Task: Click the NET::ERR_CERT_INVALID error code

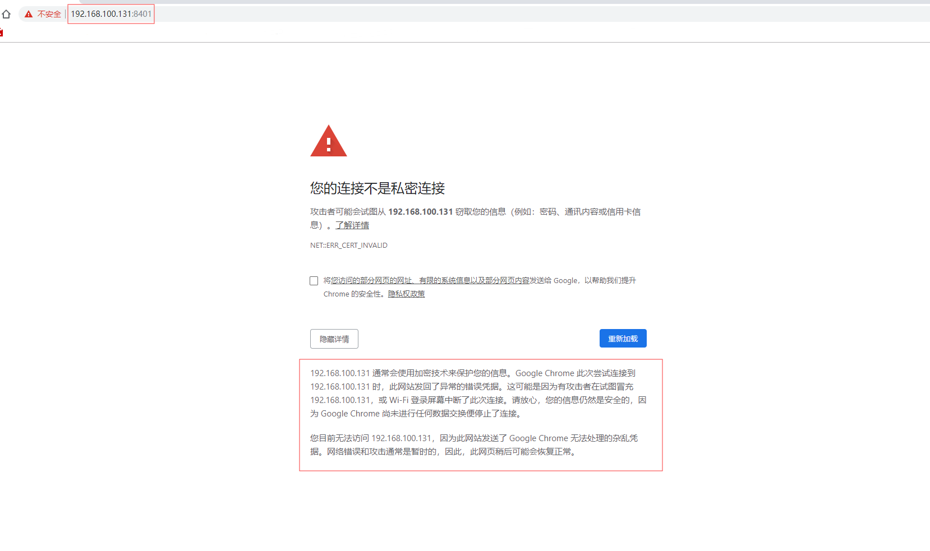Action: [348, 245]
